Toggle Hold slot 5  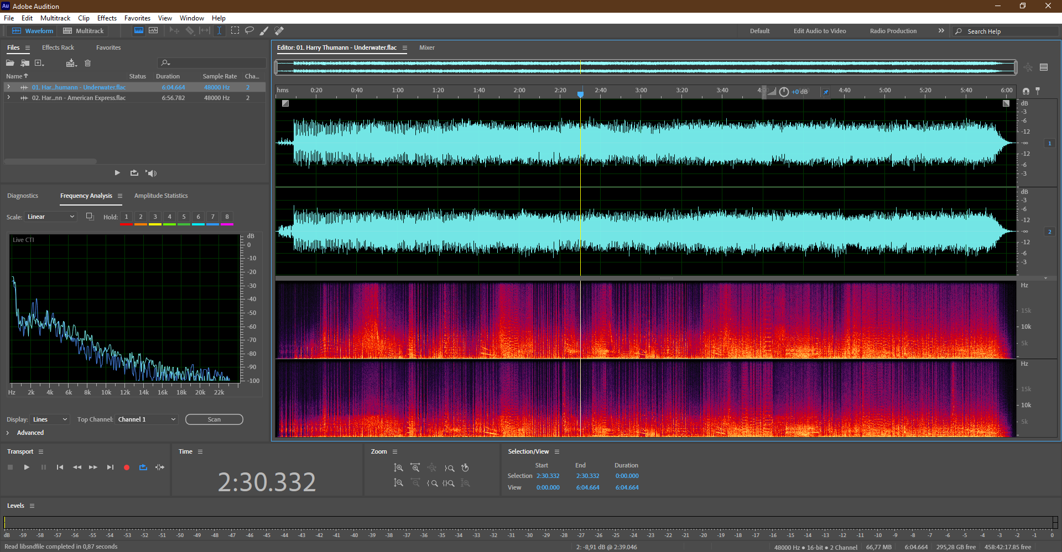click(x=184, y=217)
